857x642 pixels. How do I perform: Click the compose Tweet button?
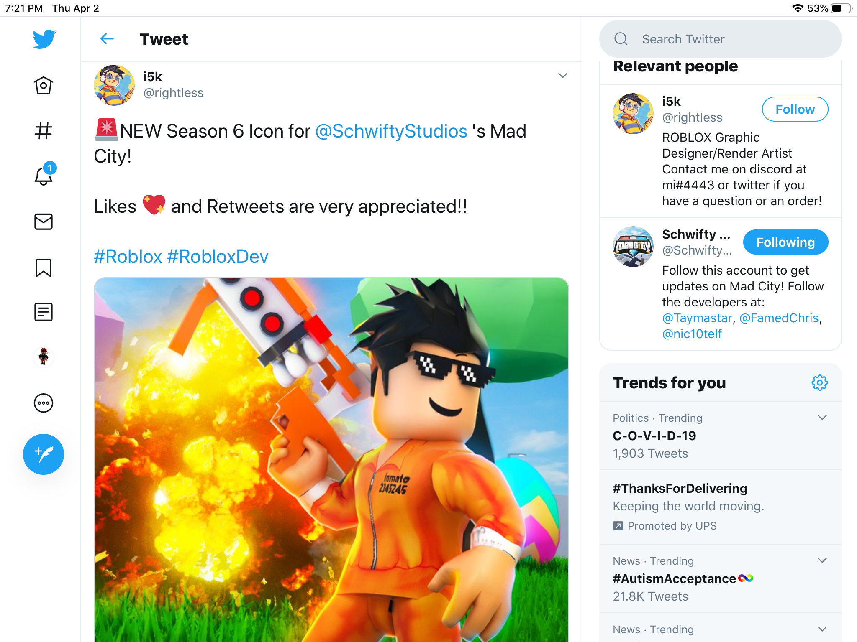pyautogui.click(x=44, y=454)
